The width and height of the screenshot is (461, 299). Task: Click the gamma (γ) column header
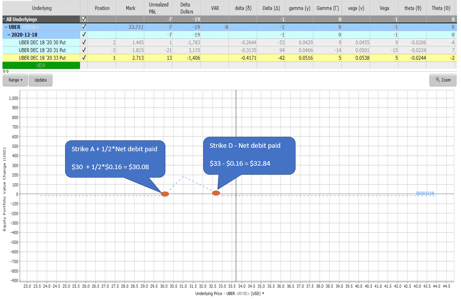pyautogui.click(x=299, y=8)
